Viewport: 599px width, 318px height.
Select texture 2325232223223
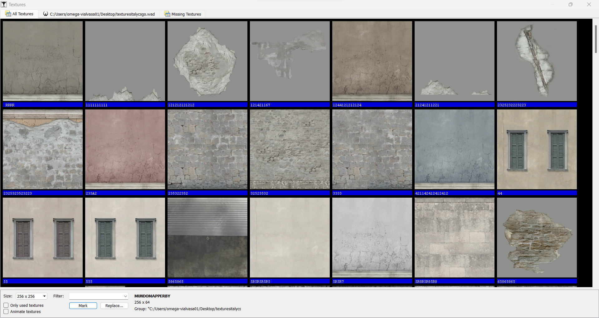pyautogui.click(x=537, y=61)
